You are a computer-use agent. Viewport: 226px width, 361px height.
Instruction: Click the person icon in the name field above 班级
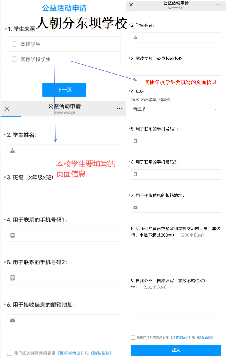(12, 151)
